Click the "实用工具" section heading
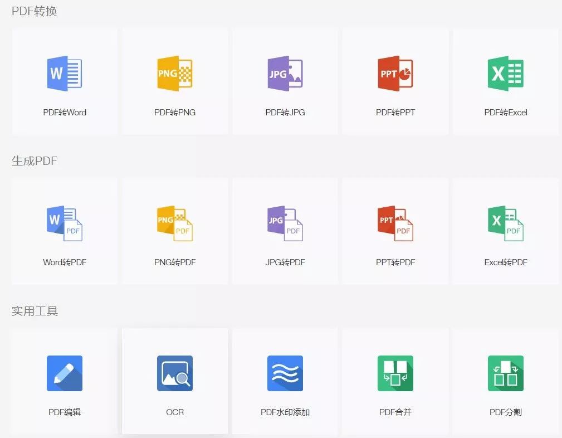Viewport: 562px width, 438px height. pyautogui.click(x=35, y=310)
